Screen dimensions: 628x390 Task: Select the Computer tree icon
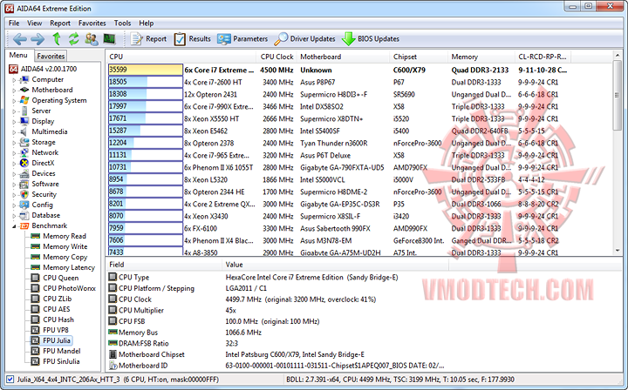(x=24, y=79)
